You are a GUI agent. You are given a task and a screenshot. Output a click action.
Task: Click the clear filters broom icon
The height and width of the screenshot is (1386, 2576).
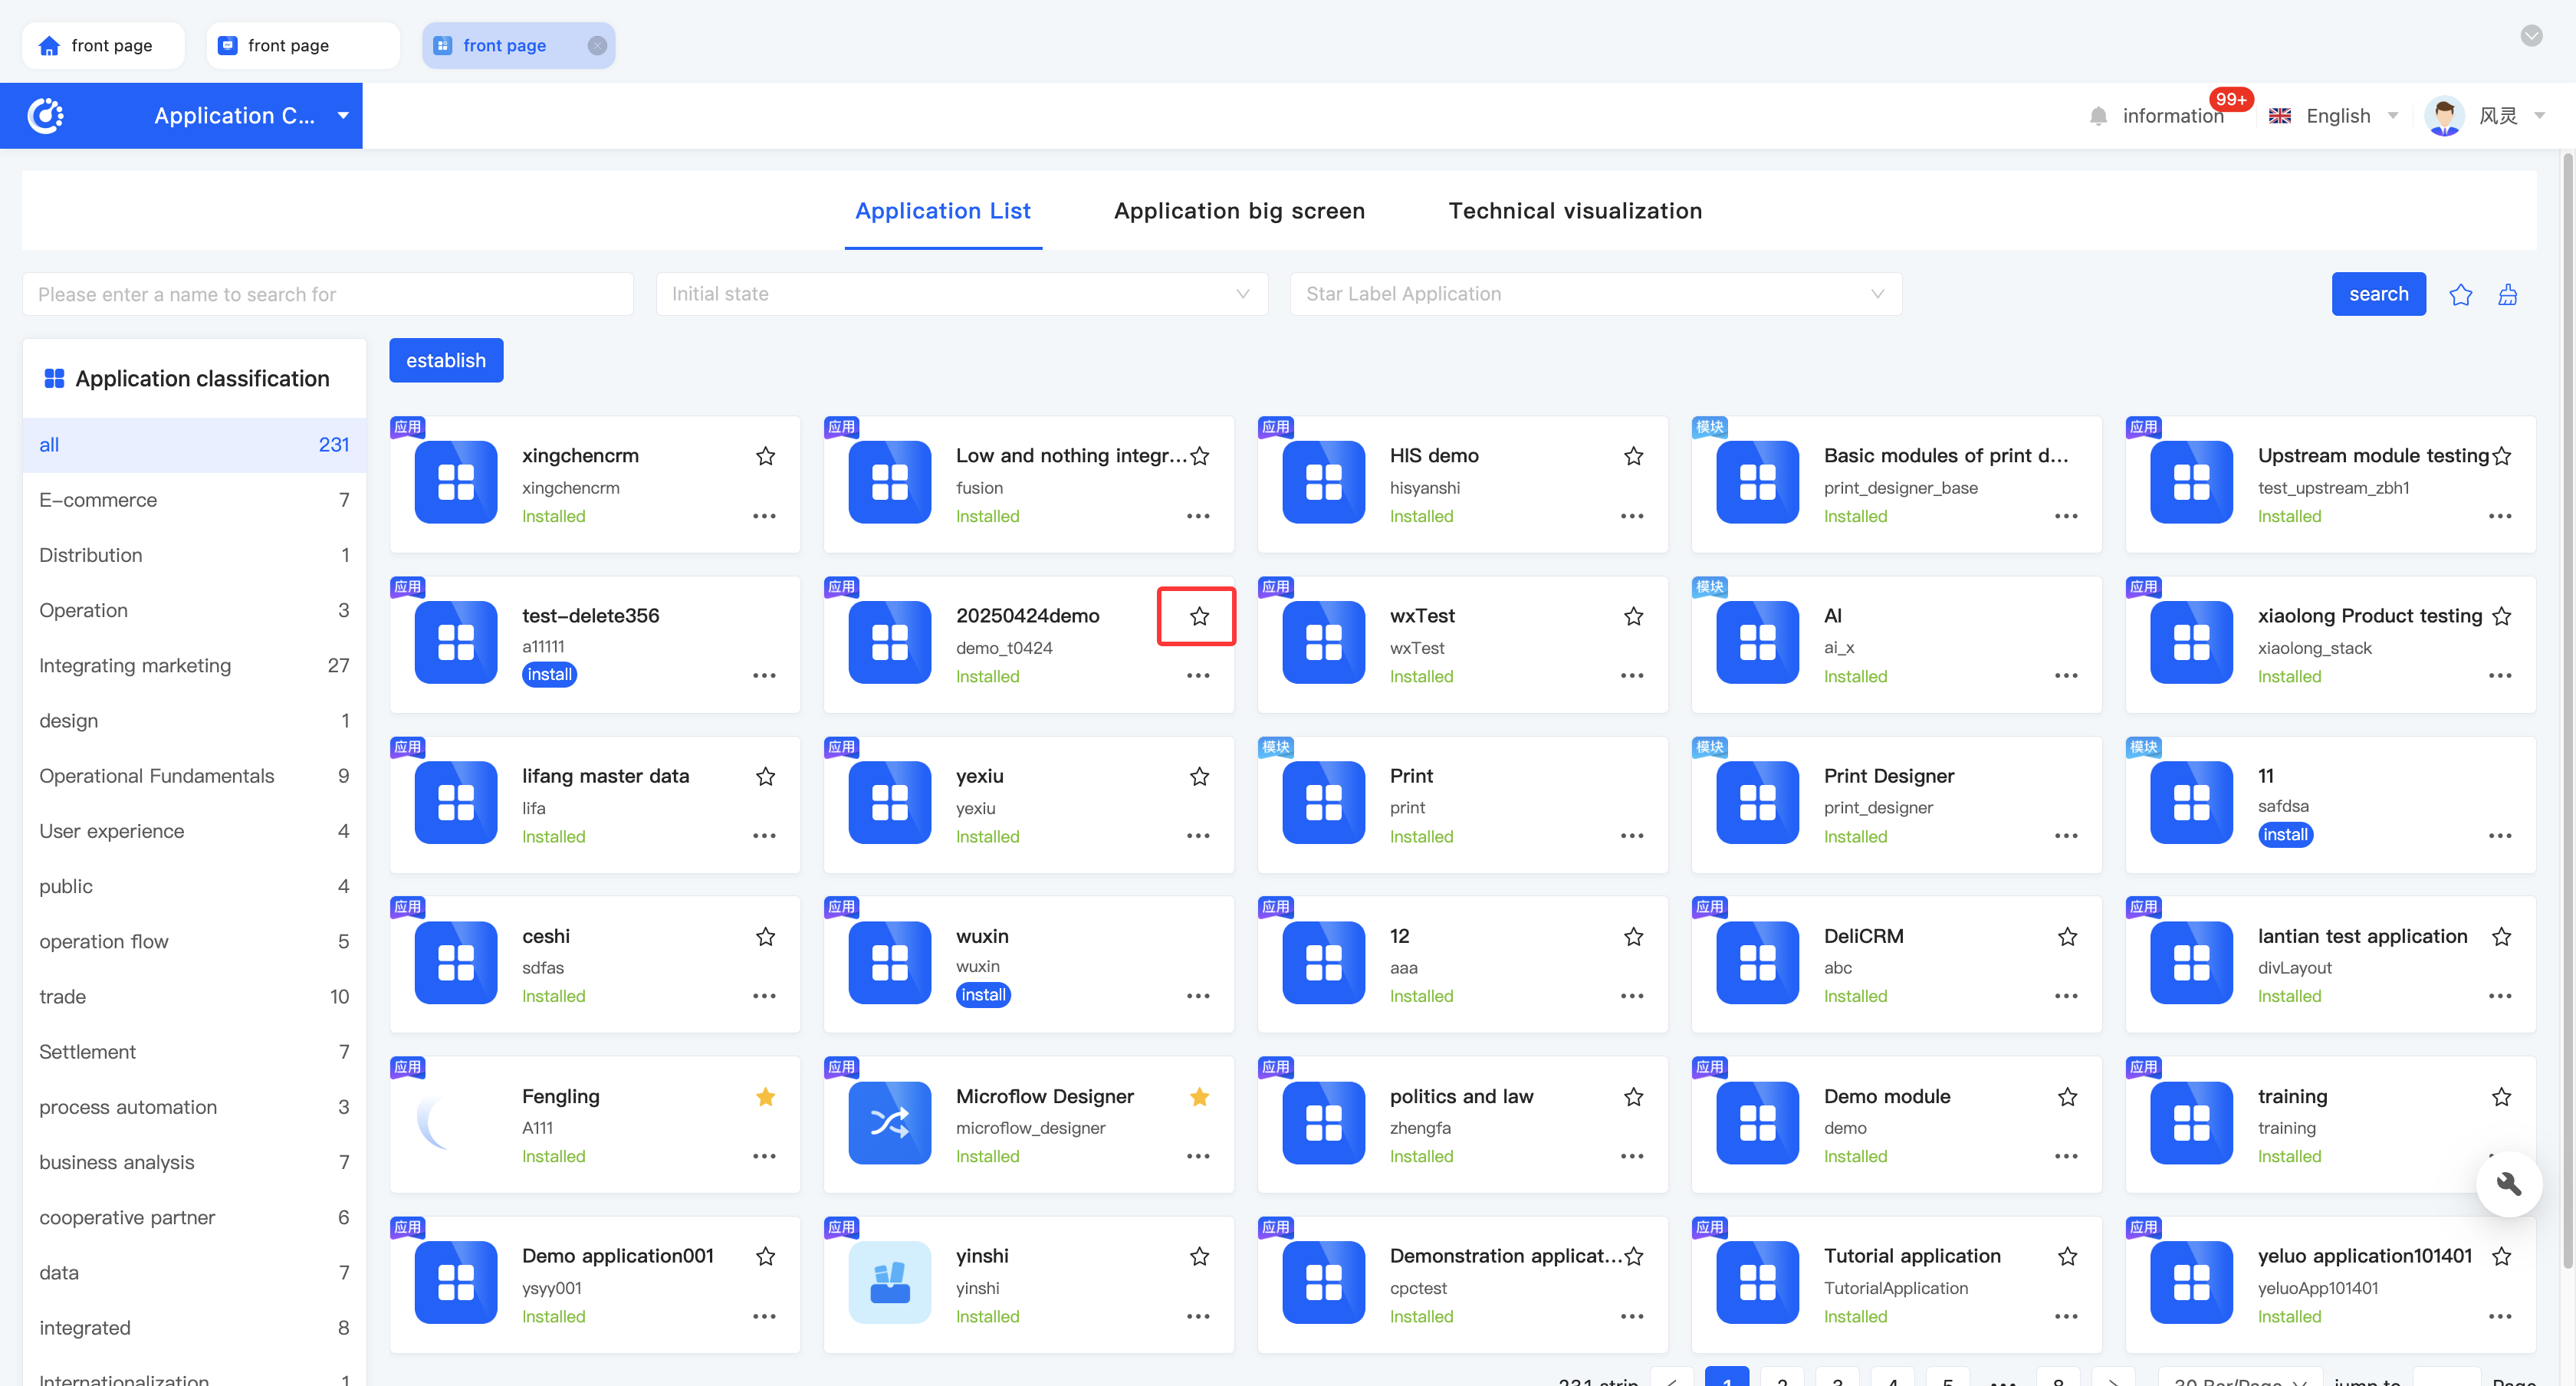2507,295
